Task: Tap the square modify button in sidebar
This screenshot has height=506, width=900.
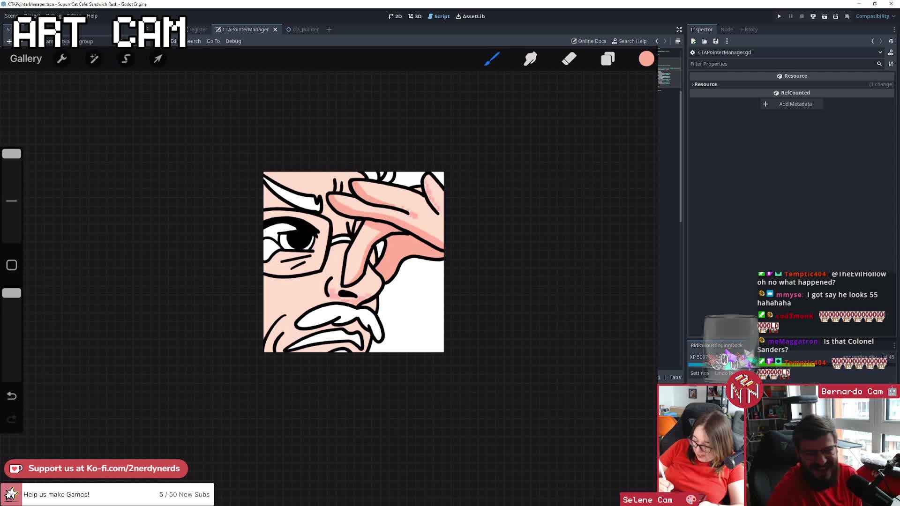Action: [x=12, y=265]
